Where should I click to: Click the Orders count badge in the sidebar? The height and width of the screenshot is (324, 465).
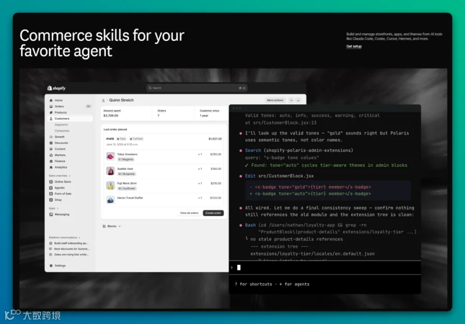click(x=88, y=106)
